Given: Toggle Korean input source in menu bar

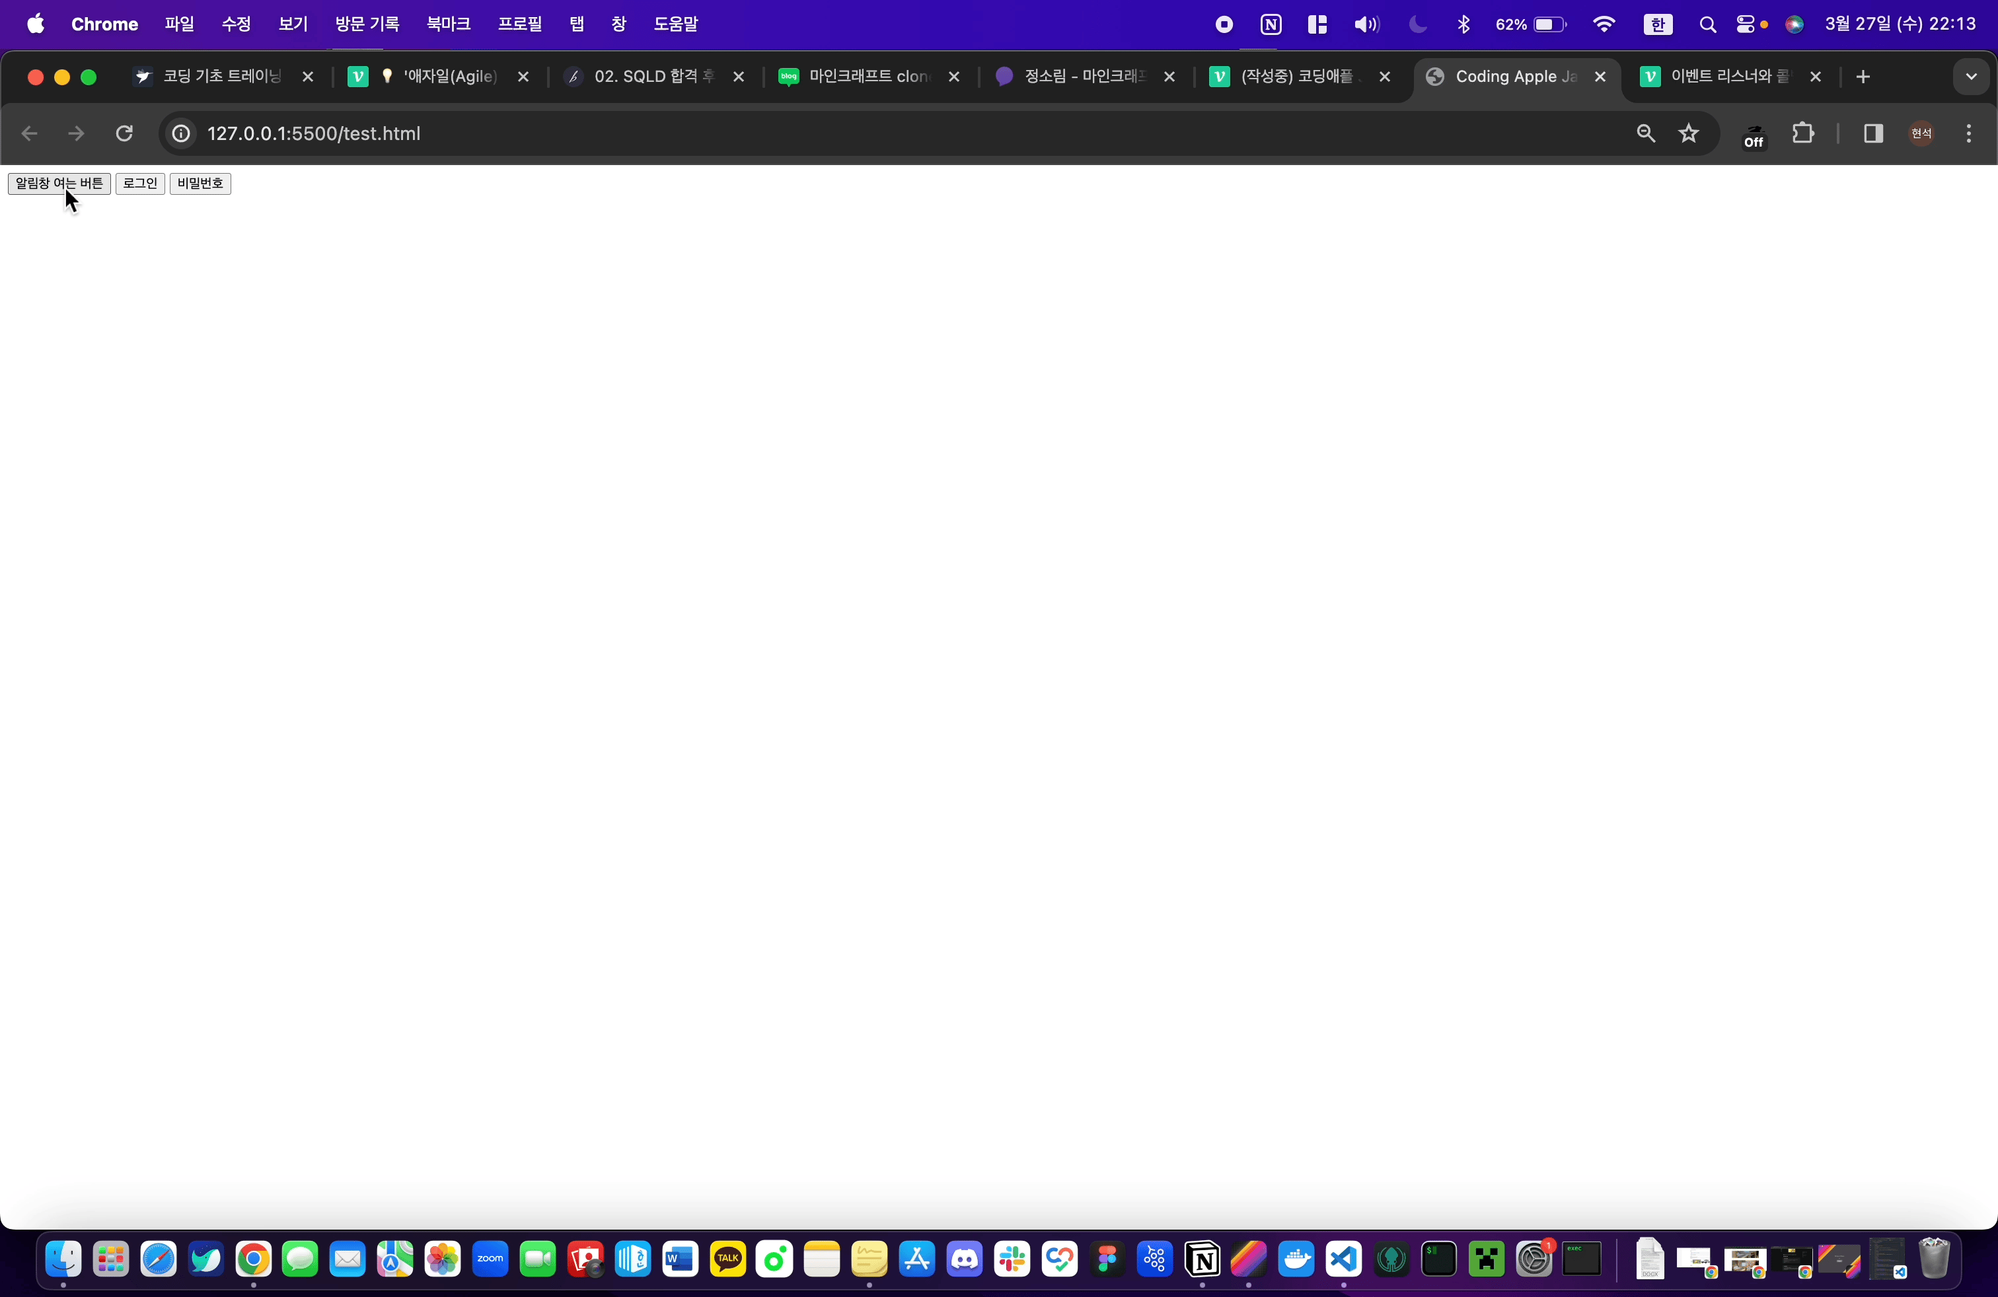Looking at the screenshot, I should pos(1657,24).
